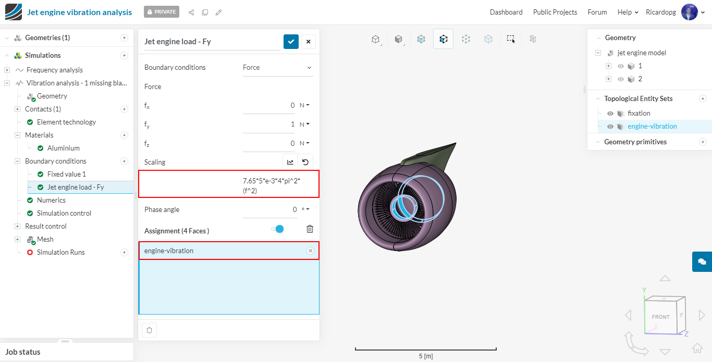Screen dimensions: 712x362
Task: Rotate view using right arrow of orientation cube
Action: 702,315
